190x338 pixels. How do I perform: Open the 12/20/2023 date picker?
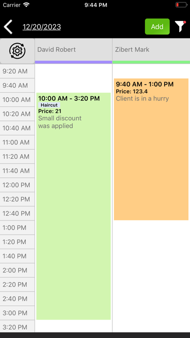tap(42, 27)
